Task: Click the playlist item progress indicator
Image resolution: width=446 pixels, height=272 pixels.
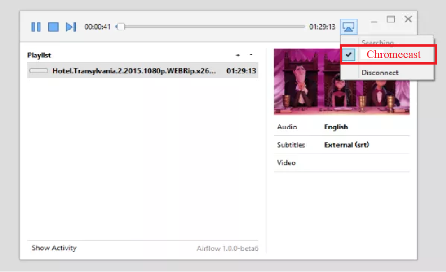Action: pyautogui.click(x=38, y=71)
